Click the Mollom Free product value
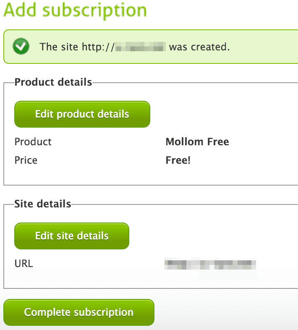Viewport: 298px width, 330px height. point(197,141)
